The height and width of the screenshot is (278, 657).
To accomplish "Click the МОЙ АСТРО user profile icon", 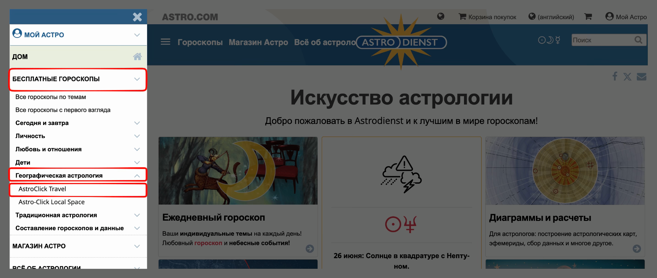I will tap(17, 33).
